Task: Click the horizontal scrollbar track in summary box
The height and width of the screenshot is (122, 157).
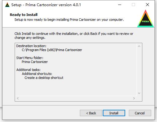Action: pos(76,98)
